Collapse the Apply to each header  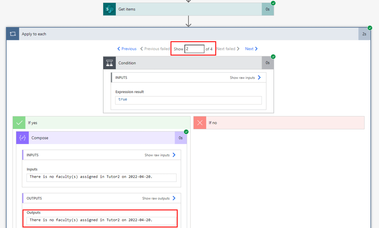point(188,34)
